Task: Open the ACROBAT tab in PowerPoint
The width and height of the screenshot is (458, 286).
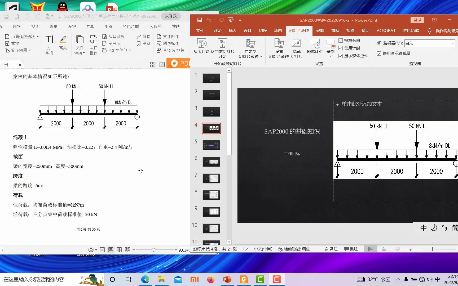Action: coord(386,31)
